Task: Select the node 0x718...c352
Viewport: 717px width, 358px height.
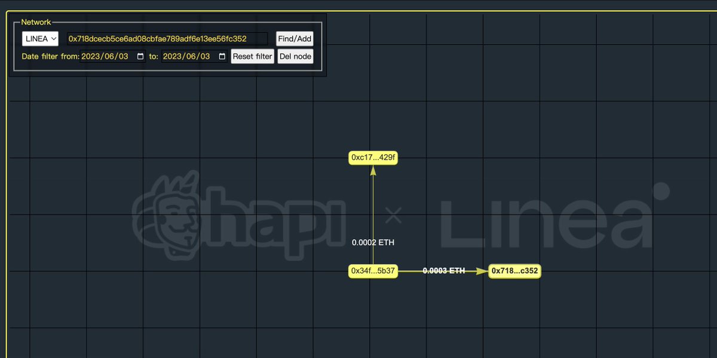Action: (514, 271)
